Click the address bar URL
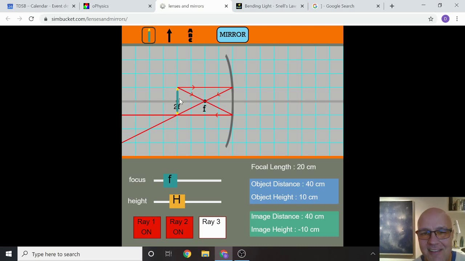This screenshot has width=465, height=261. pyautogui.click(x=89, y=19)
